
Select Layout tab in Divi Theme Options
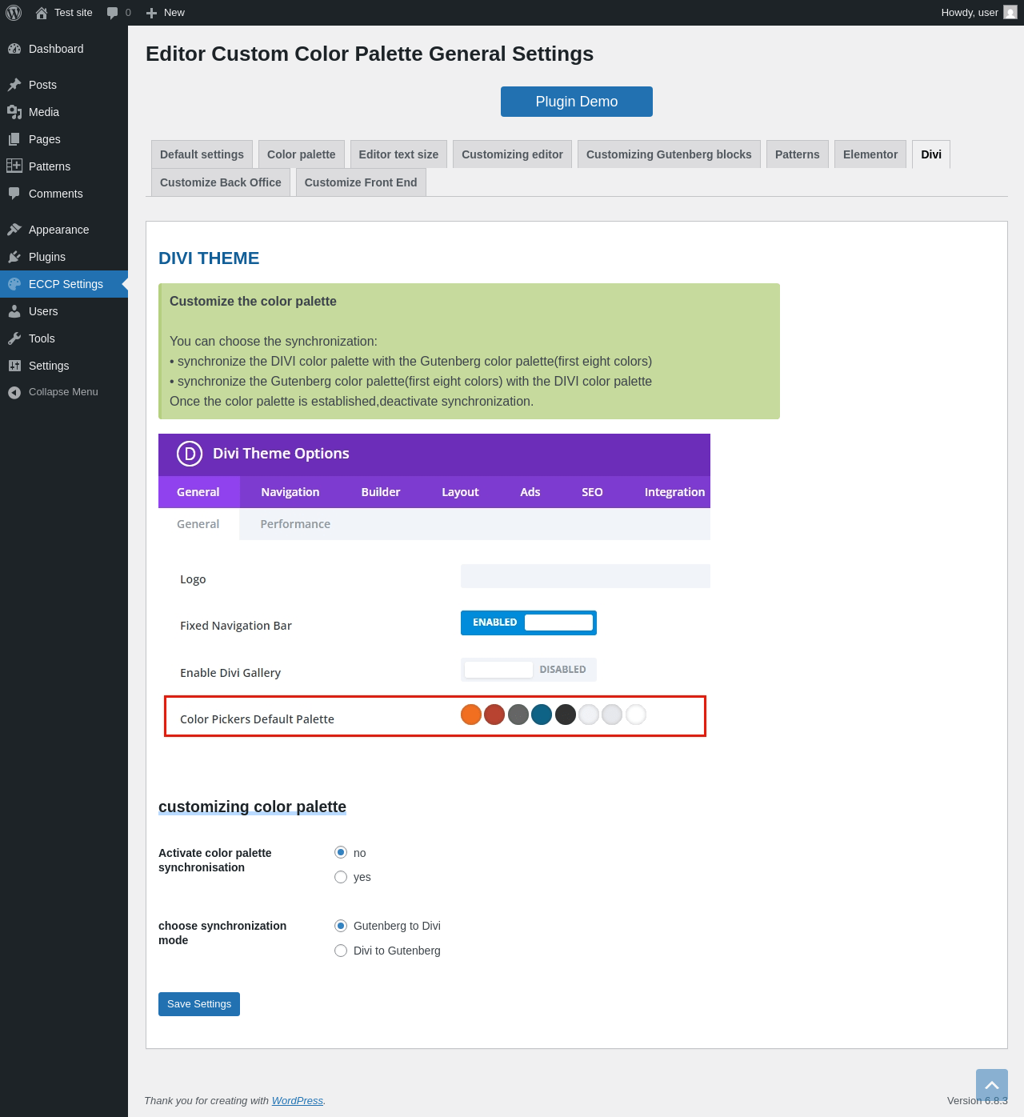coord(461,492)
